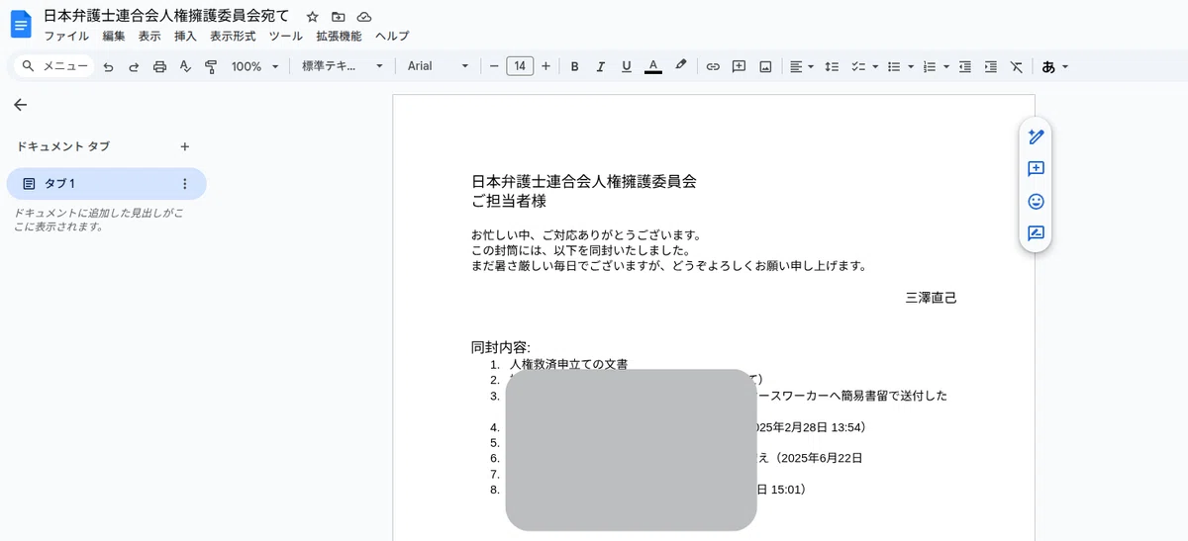
Task: Add comment from floating side panel
Action: point(1036,169)
